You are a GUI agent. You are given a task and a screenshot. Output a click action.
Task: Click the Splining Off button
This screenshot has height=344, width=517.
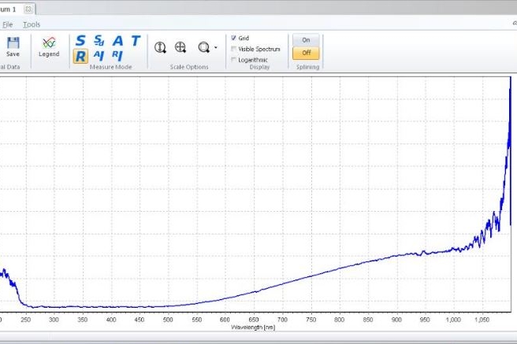(x=306, y=54)
